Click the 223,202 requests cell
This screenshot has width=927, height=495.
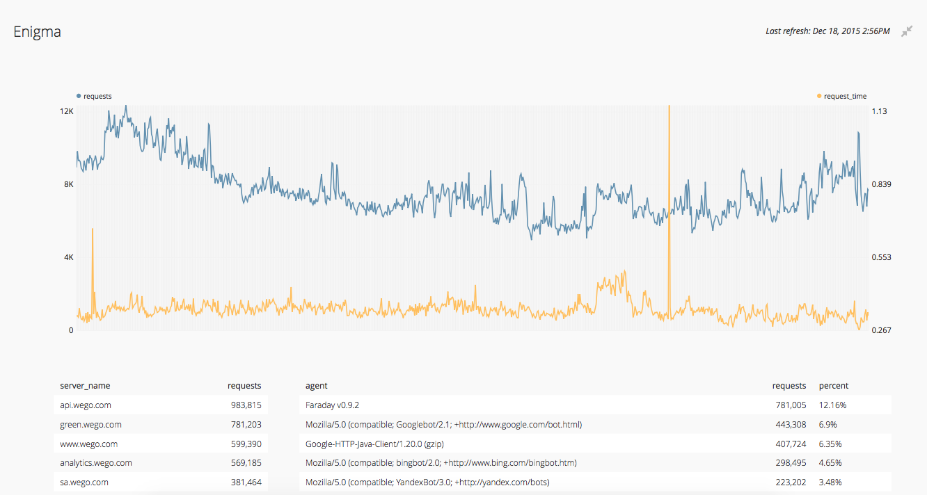click(x=791, y=482)
